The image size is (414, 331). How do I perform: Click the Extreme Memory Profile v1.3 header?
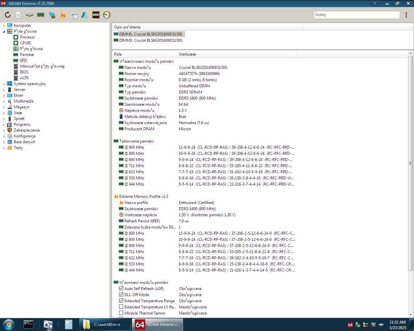point(144,197)
